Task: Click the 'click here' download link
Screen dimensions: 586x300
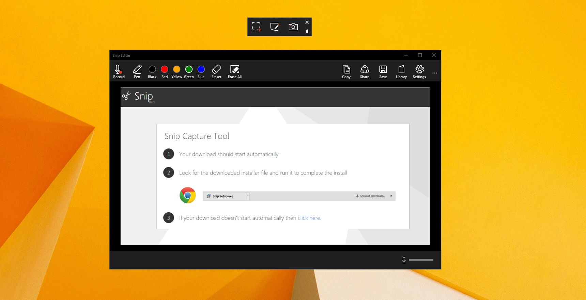Action: pyautogui.click(x=309, y=218)
